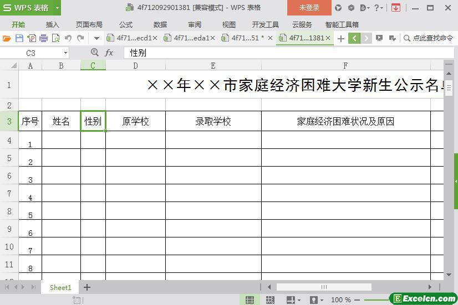Expand the quick access toolbar dropdown arrow
The width and height of the screenshot is (458, 305).
96,38
